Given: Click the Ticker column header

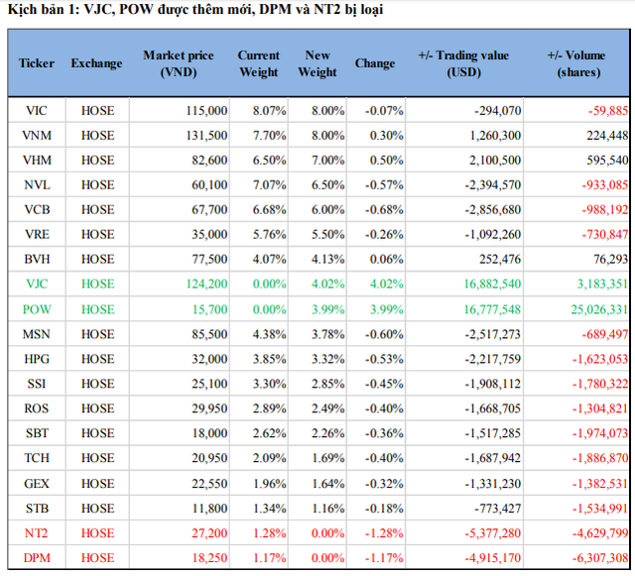Looking at the screenshot, I should tap(37, 63).
